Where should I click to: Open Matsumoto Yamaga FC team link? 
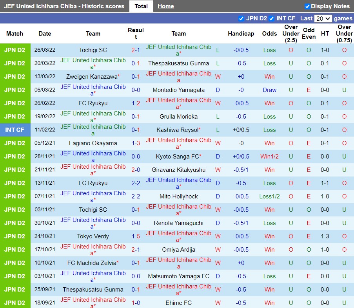pos(178,276)
